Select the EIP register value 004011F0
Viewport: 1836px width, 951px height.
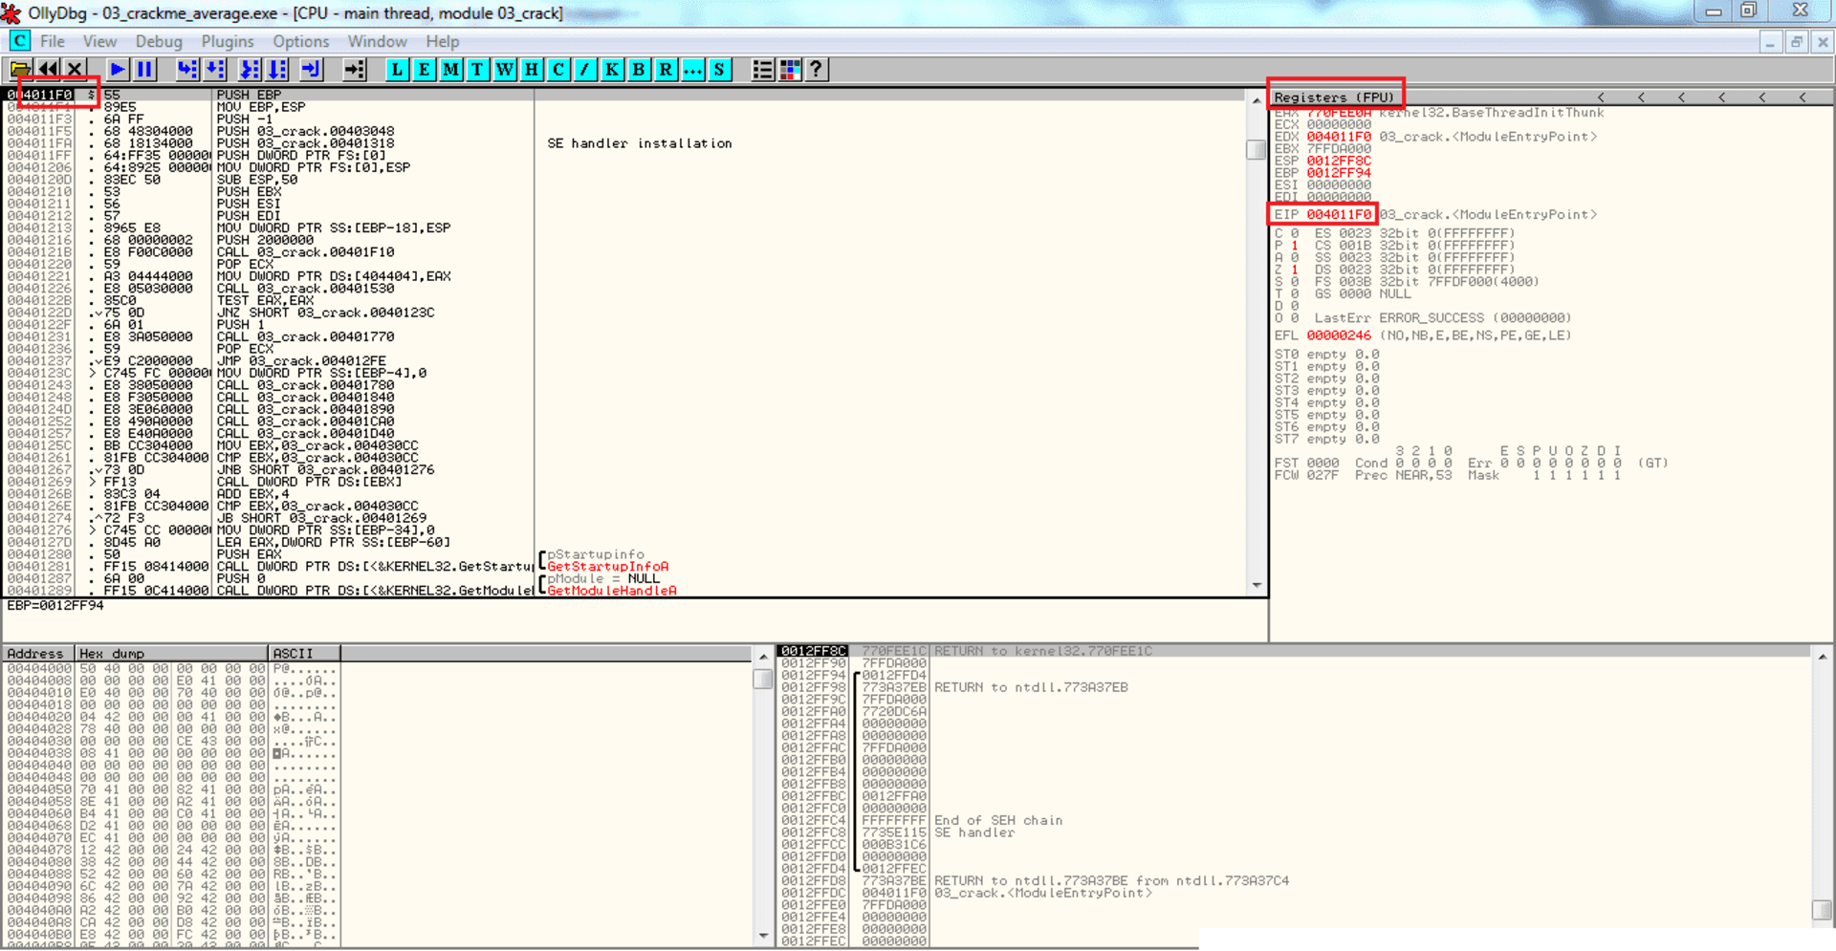coord(1339,215)
